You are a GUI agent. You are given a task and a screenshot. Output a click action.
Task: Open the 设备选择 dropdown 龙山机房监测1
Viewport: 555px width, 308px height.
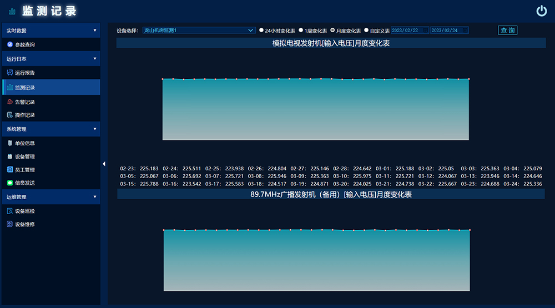pyautogui.click(x=199, y=31)
